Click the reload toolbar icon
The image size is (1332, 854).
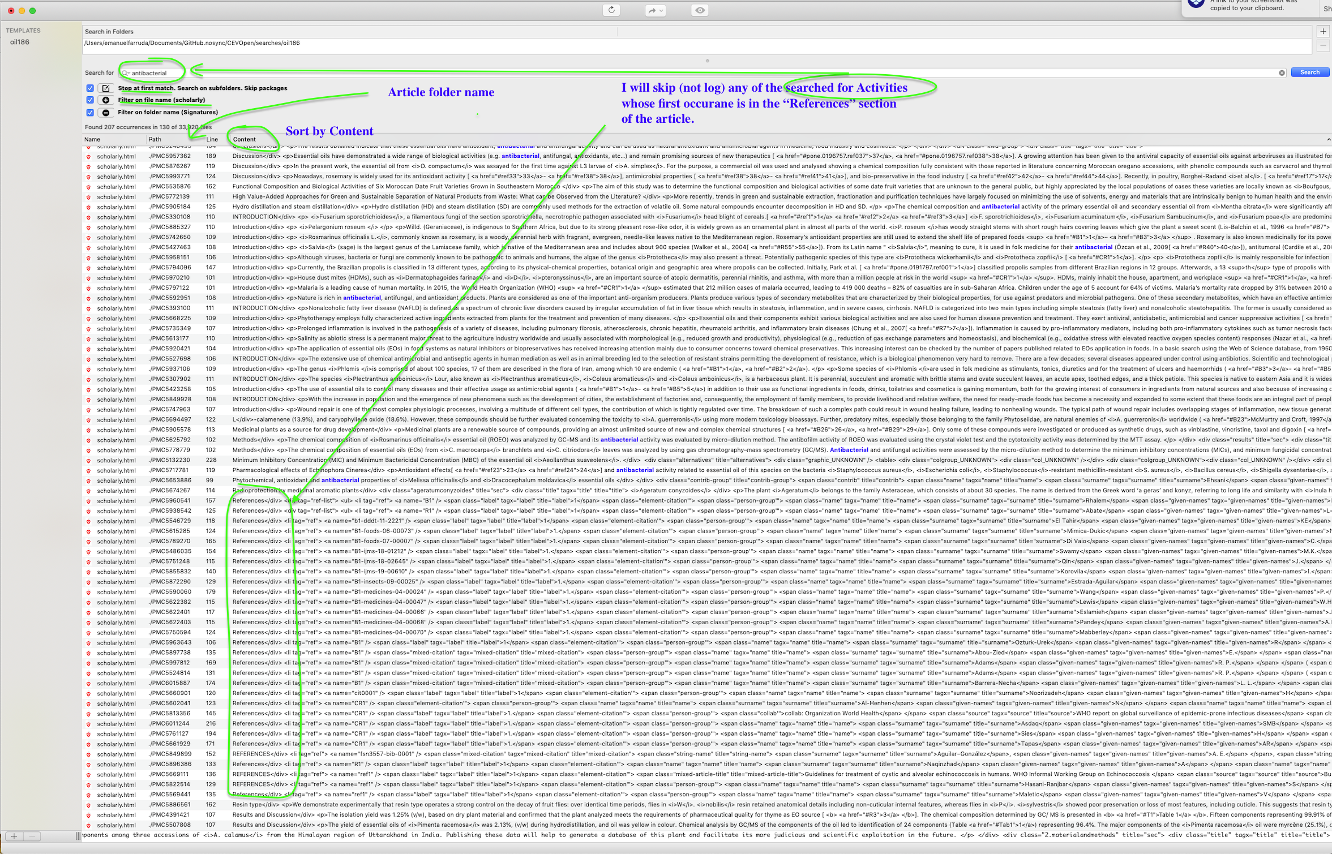click(611, 10)
